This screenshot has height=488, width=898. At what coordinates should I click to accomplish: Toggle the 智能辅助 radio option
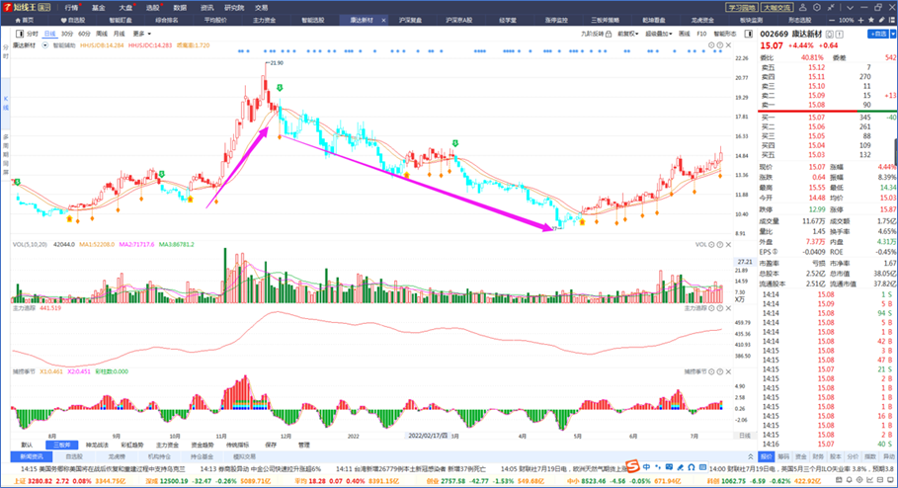pos(45,45)
